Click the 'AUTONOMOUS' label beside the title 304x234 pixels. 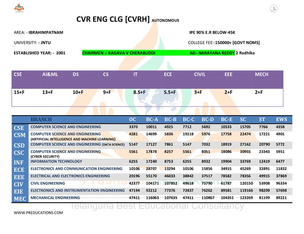coord(165,20)
